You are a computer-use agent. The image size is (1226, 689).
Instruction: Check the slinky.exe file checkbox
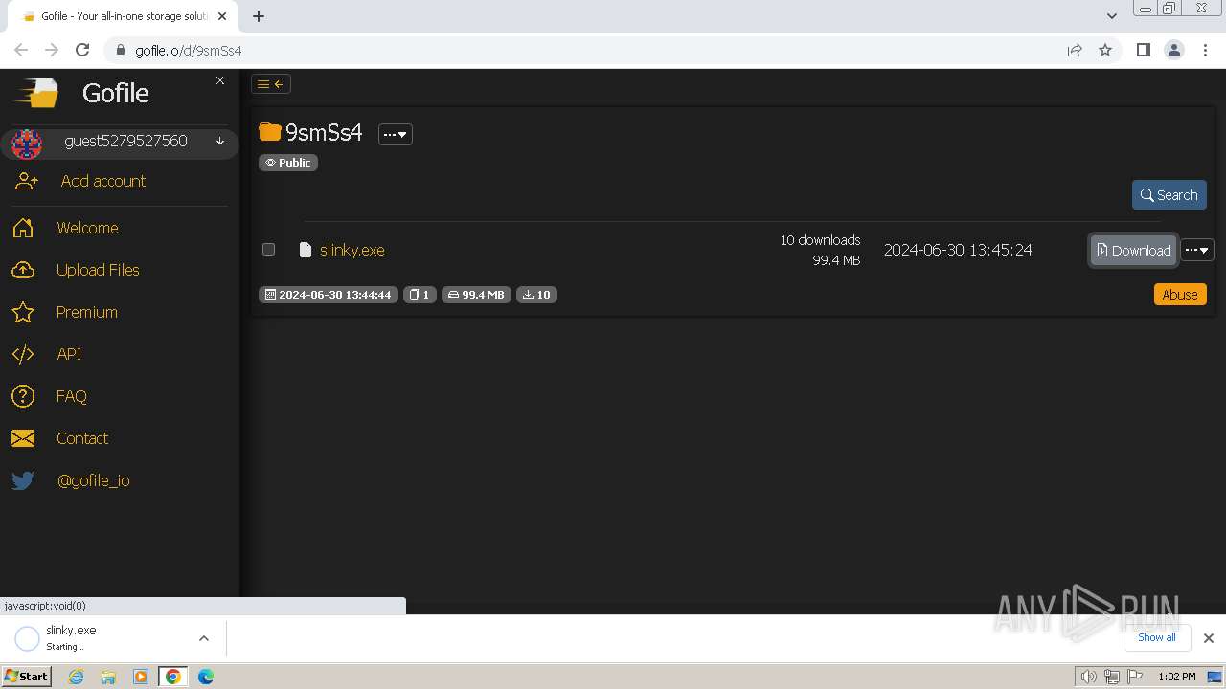coord(269,250)
